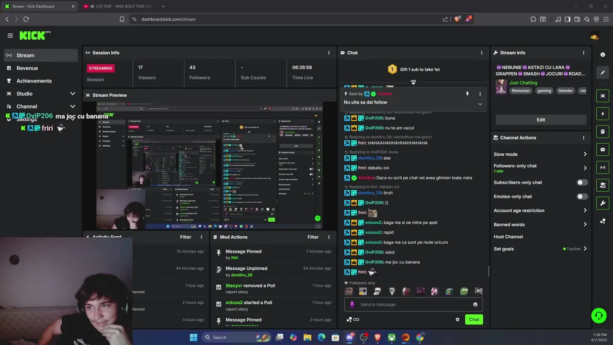Open Windows Start menu

coord(193,337)
